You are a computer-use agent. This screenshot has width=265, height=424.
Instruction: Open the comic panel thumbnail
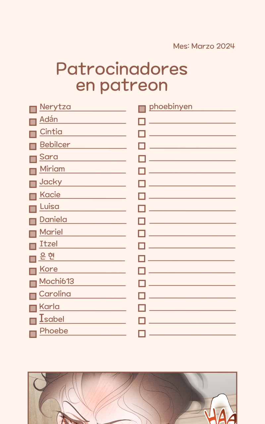coord(132,397)
